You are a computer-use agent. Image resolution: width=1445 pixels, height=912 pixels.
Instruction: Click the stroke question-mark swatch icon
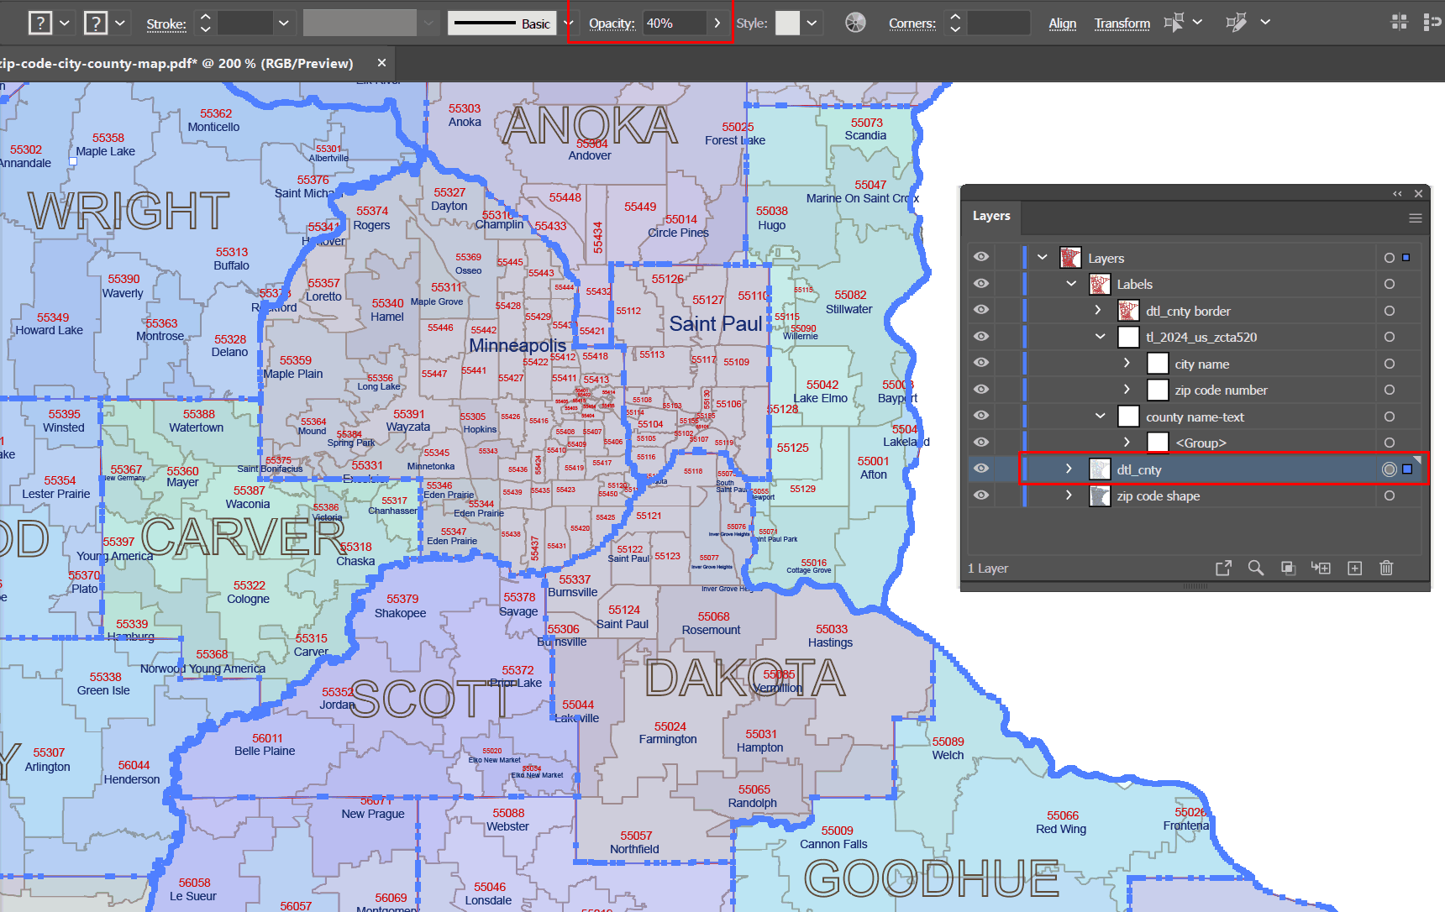coord(96,23)
